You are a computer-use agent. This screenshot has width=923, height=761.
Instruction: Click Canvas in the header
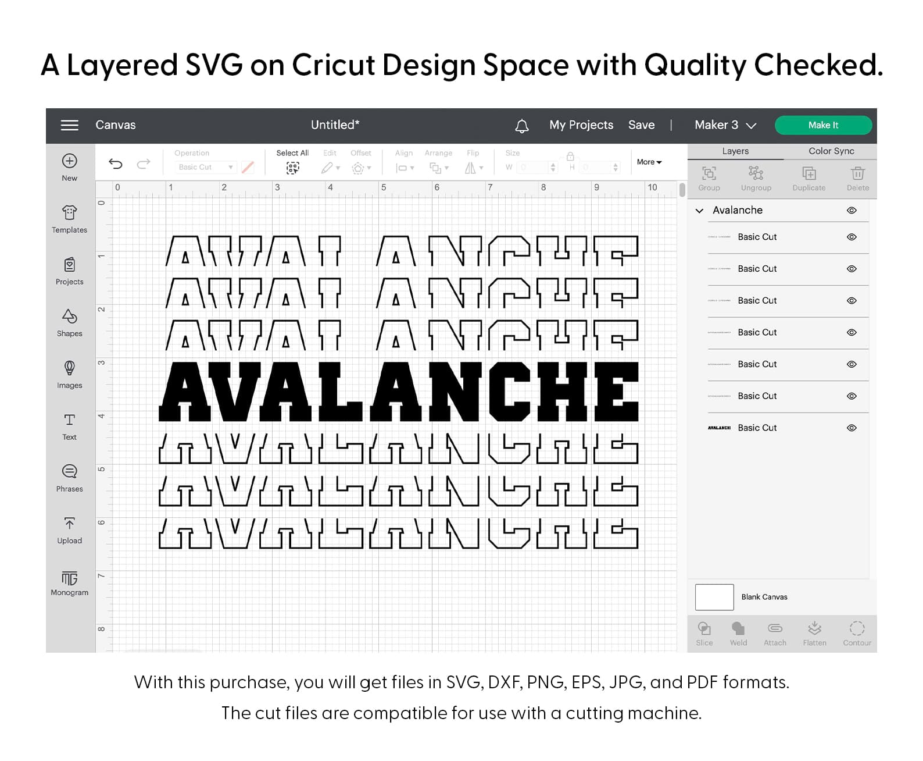pos(115,125)
